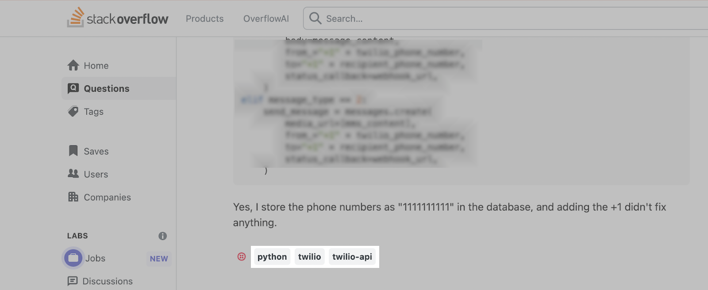Image resolution: width=708 pixels, height=290 pixels.
Task: Open the OverflowAI menu item
Action: [x=266, y=19]
